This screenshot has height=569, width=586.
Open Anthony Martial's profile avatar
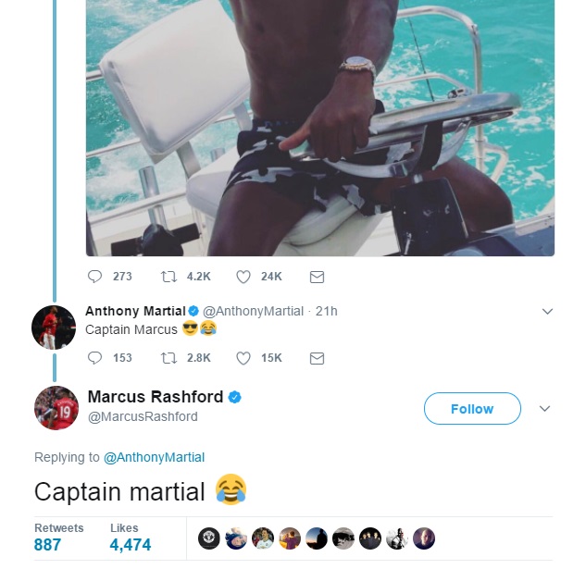(54, 328)
